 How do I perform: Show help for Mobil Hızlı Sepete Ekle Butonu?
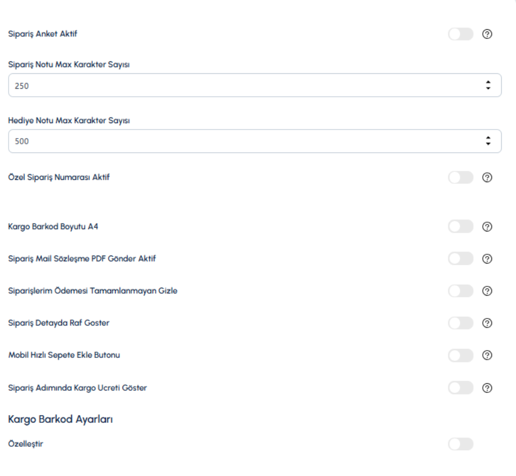point(487,355)
